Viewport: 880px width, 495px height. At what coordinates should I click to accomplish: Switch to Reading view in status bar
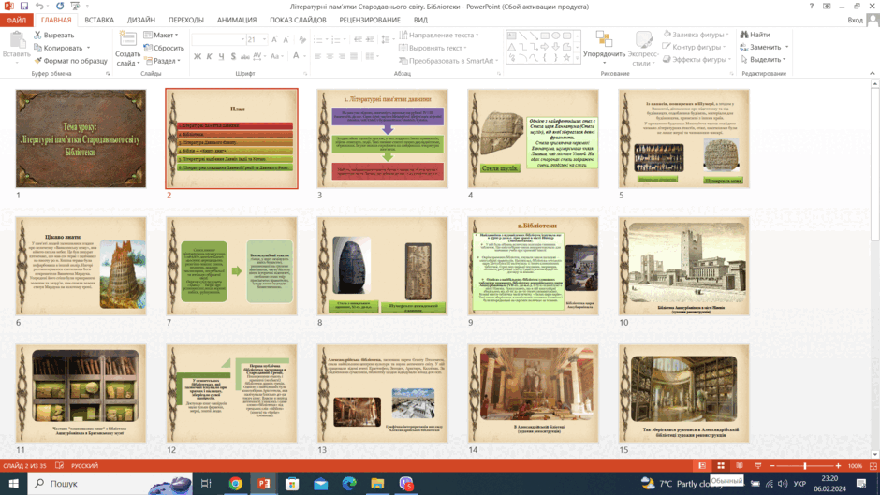point(740,466)
